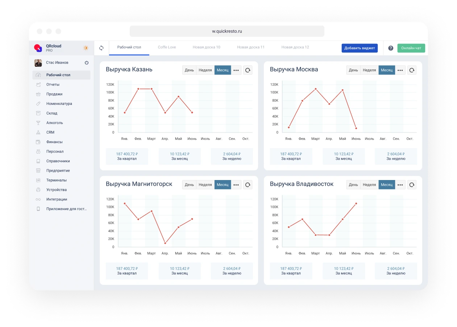Switch to the Coffe Love tab

coord(167,47)
